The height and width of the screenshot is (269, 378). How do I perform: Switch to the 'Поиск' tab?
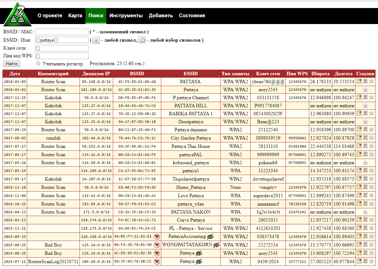pyautogui.click(x=96, y=15)
